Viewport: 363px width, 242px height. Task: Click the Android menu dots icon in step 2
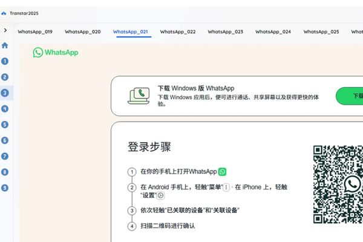pyautogui.click(x=226, y=187)
